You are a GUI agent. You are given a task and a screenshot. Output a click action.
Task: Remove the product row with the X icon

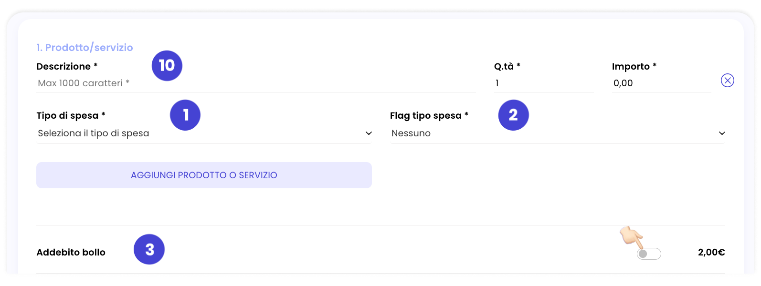(727, 81)
